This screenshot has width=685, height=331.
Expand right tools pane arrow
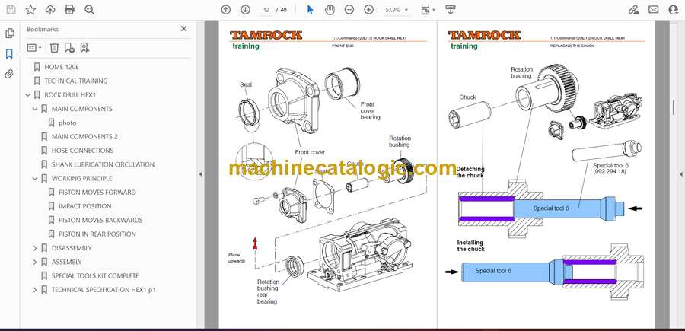tap(680, 174)
